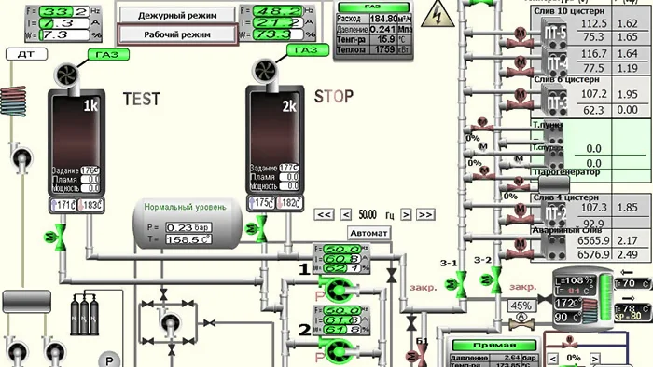Click the Давление 0.241 Мпа value
This screenshot has height=367, width=653.
coord(382,29)
